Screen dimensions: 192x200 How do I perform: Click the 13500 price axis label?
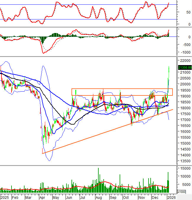click(184, 161)
